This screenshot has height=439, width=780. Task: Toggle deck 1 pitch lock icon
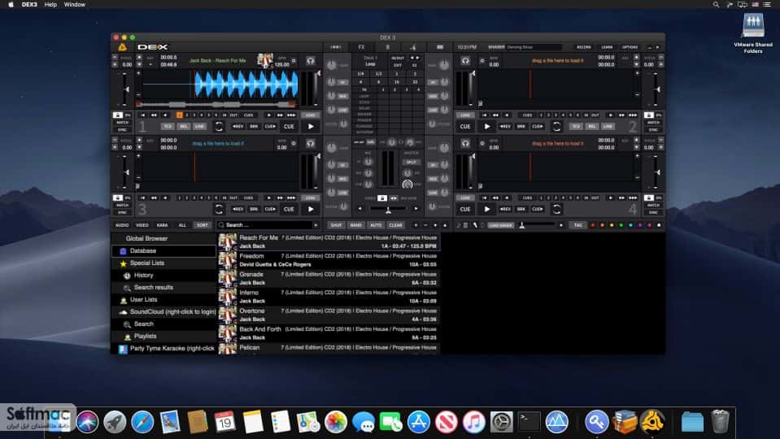click(x=117, y=115)
